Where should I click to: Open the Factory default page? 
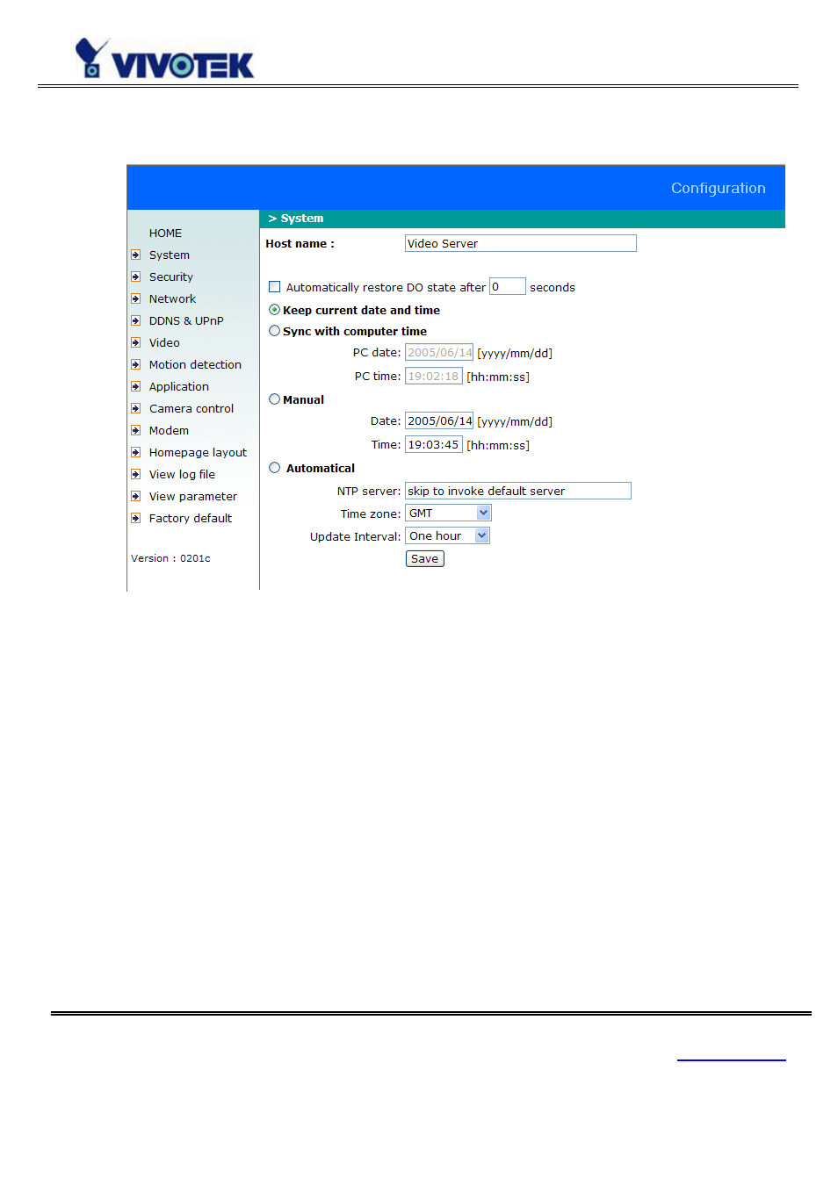pyautogui.click(x=191, y=519)
